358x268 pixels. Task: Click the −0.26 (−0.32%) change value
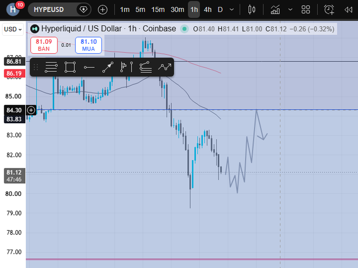(x=312, y=29)
